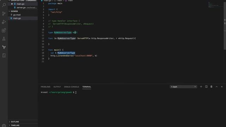Open the Testing flask view

point(4,39)
